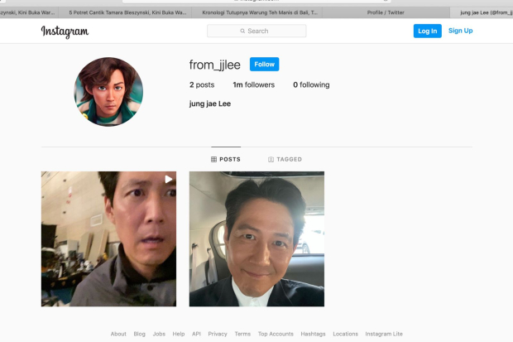Switch to the Profile / Twitter browser tab
This screenshot has height=342, width=513.
tap(386, 12)
